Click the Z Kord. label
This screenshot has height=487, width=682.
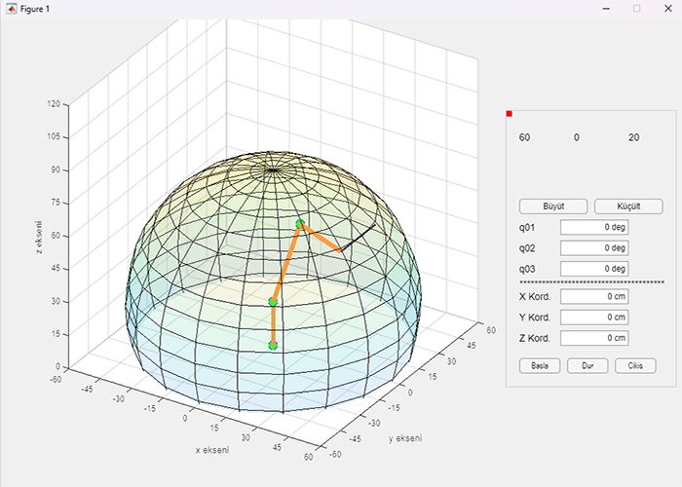535,338
